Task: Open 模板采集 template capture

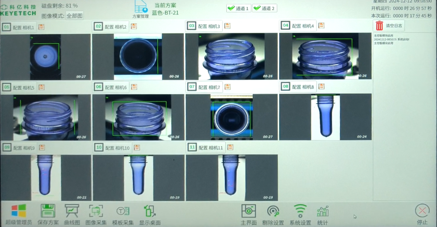Action: (x=123, y=211)
